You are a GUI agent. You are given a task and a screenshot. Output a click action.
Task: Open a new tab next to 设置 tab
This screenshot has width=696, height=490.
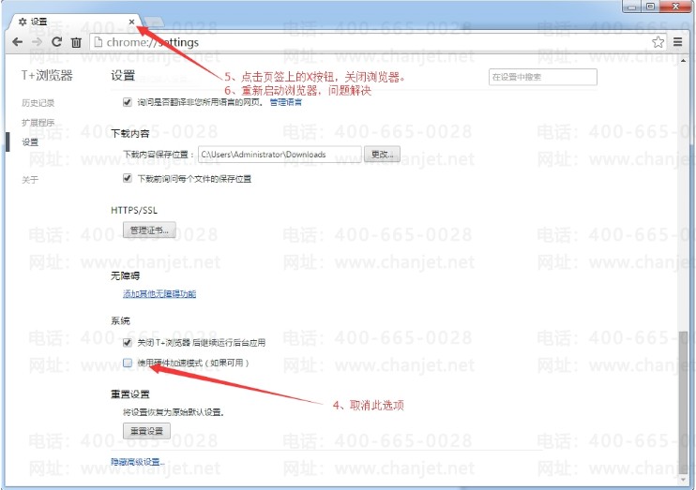click(x=156, y=21)
